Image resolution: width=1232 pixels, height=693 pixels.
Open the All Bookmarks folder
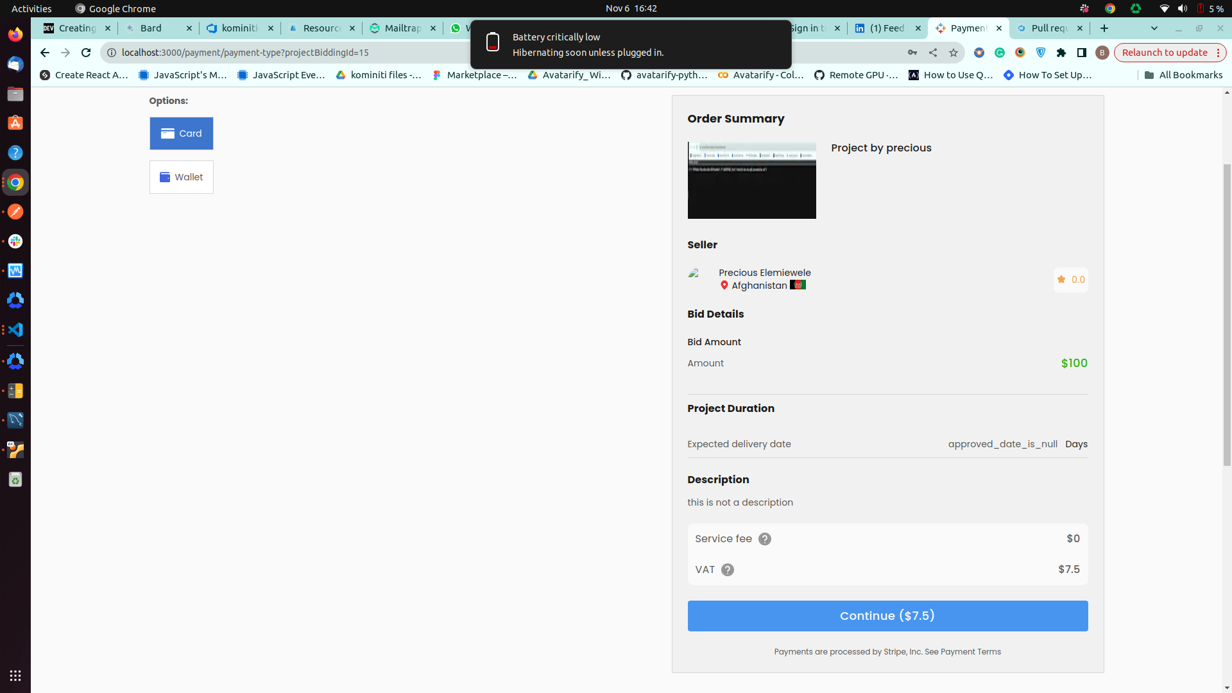(1183, 75)
